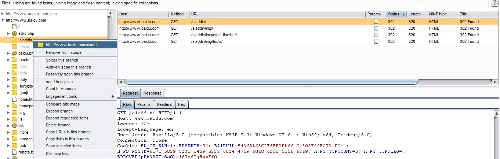This screenshot has width=500, height=159.
Task: Sort the table by Status column header
Action: click(396, 14)
